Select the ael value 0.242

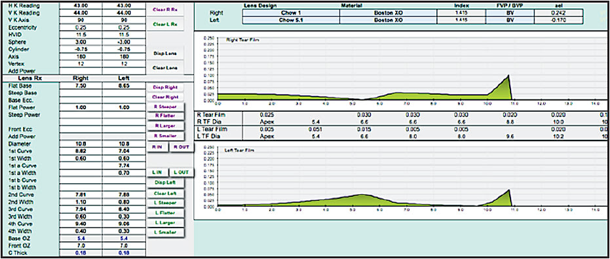click(x=558, y=12)
